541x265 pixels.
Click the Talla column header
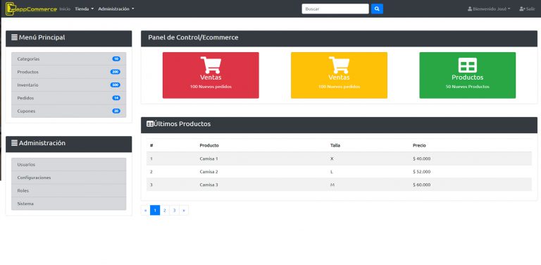pyautogui.click(x=335, y=146)
